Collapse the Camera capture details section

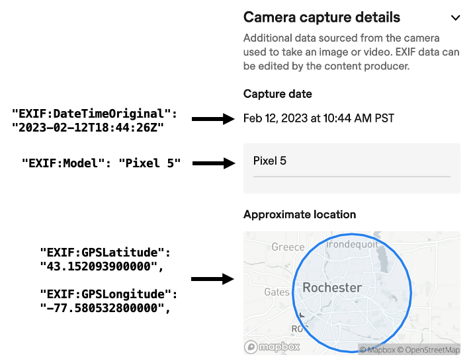(x=454, y=18)
